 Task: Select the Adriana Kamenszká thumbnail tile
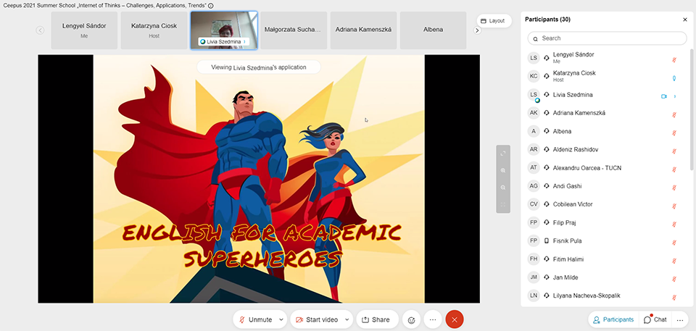coord(363,30)
